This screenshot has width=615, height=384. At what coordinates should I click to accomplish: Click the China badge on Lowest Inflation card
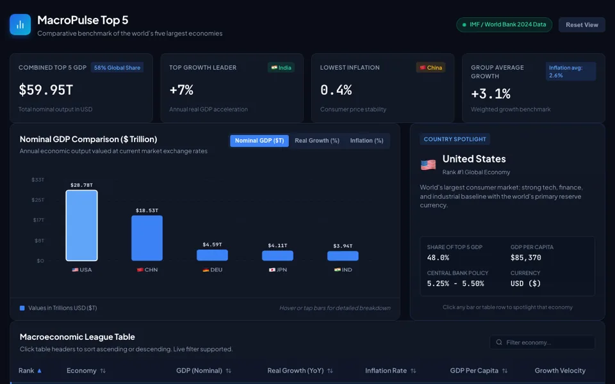pos(430,68)
